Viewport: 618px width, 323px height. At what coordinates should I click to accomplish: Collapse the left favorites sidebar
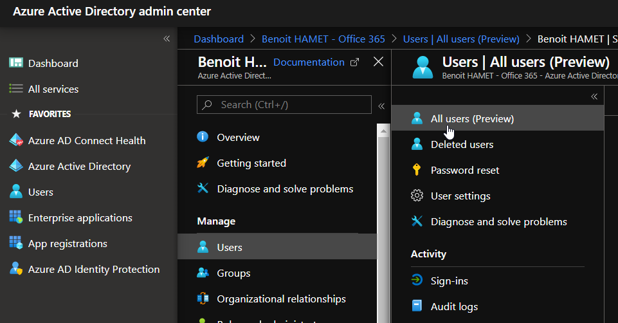(x=167, y=39)
